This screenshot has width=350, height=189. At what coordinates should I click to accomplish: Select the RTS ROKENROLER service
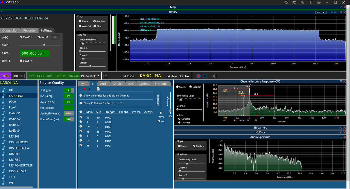click(x=21, y=165)
